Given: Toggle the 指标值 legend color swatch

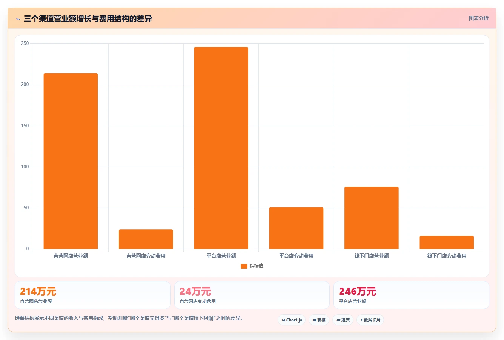Looking at the screenshot, I should coord(244,266).
